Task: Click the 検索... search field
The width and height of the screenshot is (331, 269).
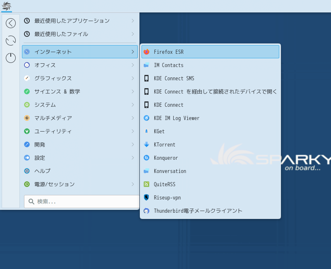Action: 82,202
